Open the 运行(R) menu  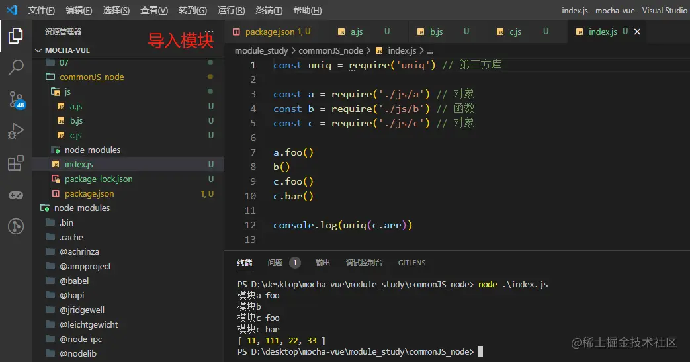click(231, 10)
